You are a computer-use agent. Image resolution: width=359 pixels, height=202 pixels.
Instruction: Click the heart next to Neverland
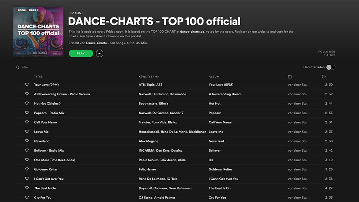pyautogui.click(x=27, y=141)
